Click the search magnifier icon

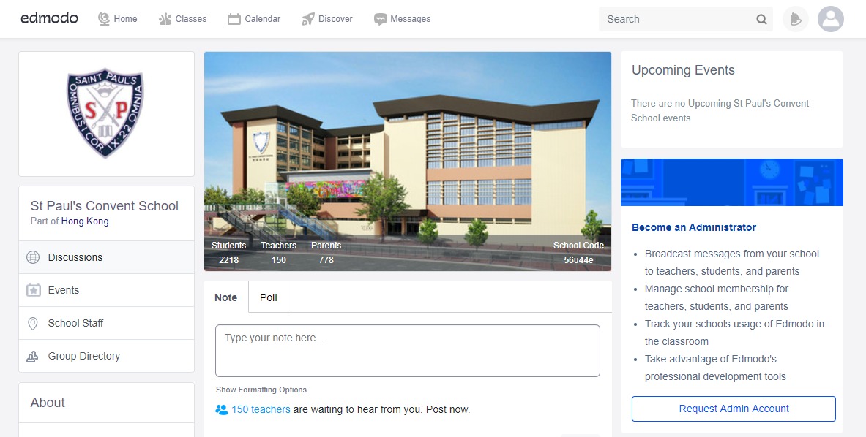(x=761, y=19)
